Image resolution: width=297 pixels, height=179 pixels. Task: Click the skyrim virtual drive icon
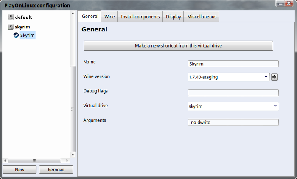[x=11, y=27]
